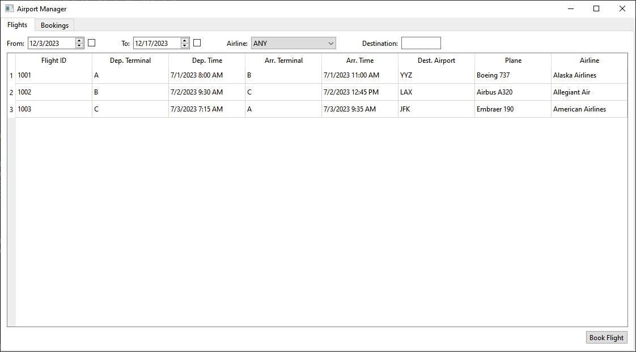Click the From date field showing 12/3/2023

point(52,44)
